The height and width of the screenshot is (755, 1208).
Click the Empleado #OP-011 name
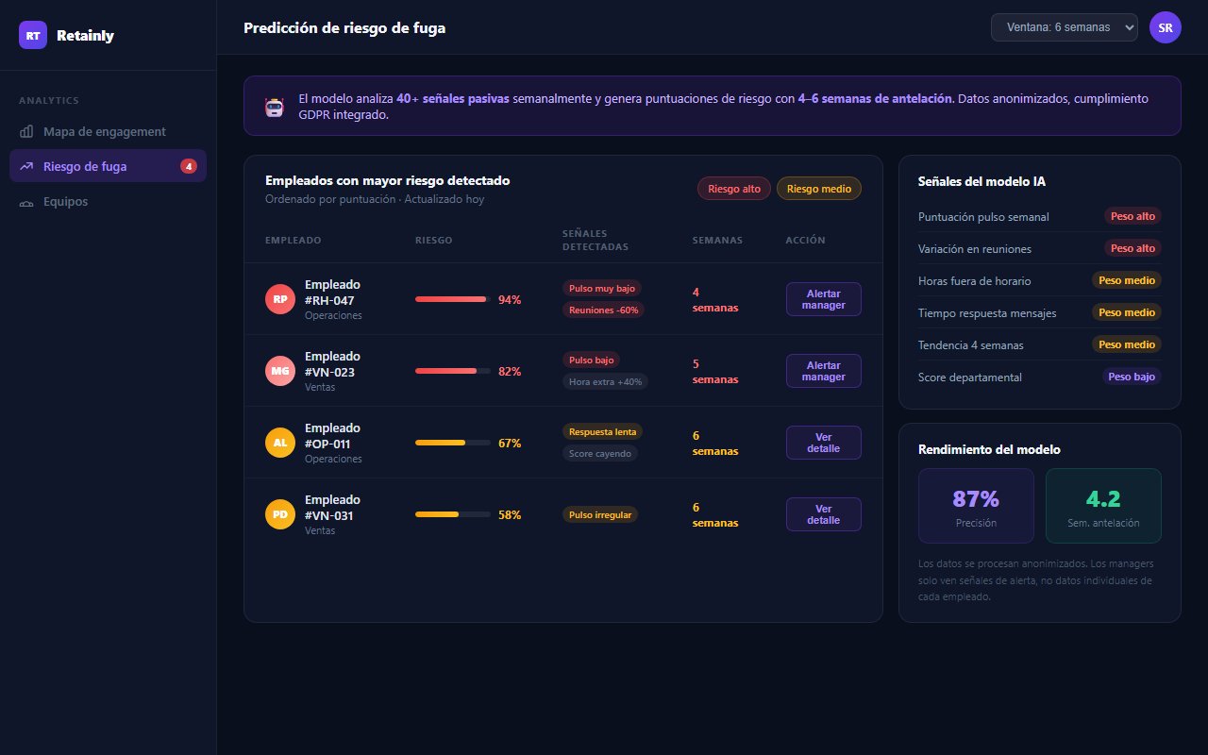(332, 436)
